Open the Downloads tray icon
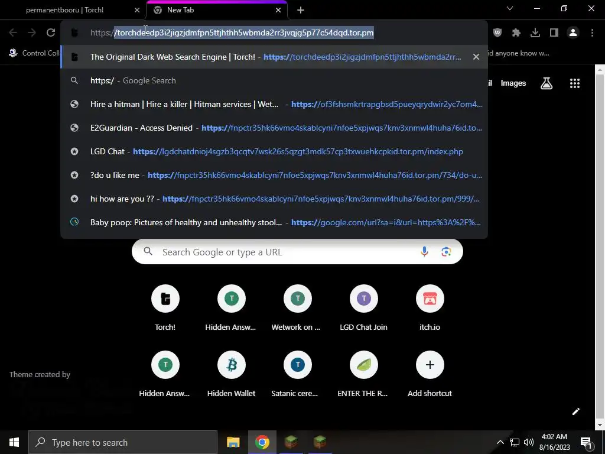605x454 pixels. click(535, 33)
